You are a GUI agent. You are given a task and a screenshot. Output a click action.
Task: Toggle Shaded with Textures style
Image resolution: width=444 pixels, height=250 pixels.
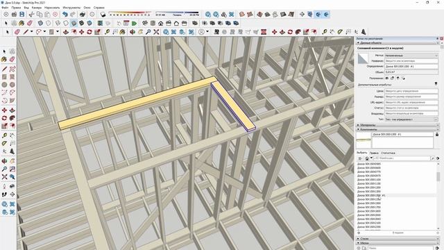pos(82,23)
